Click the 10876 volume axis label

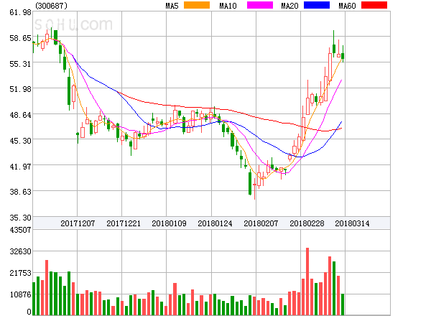(21, 294)
